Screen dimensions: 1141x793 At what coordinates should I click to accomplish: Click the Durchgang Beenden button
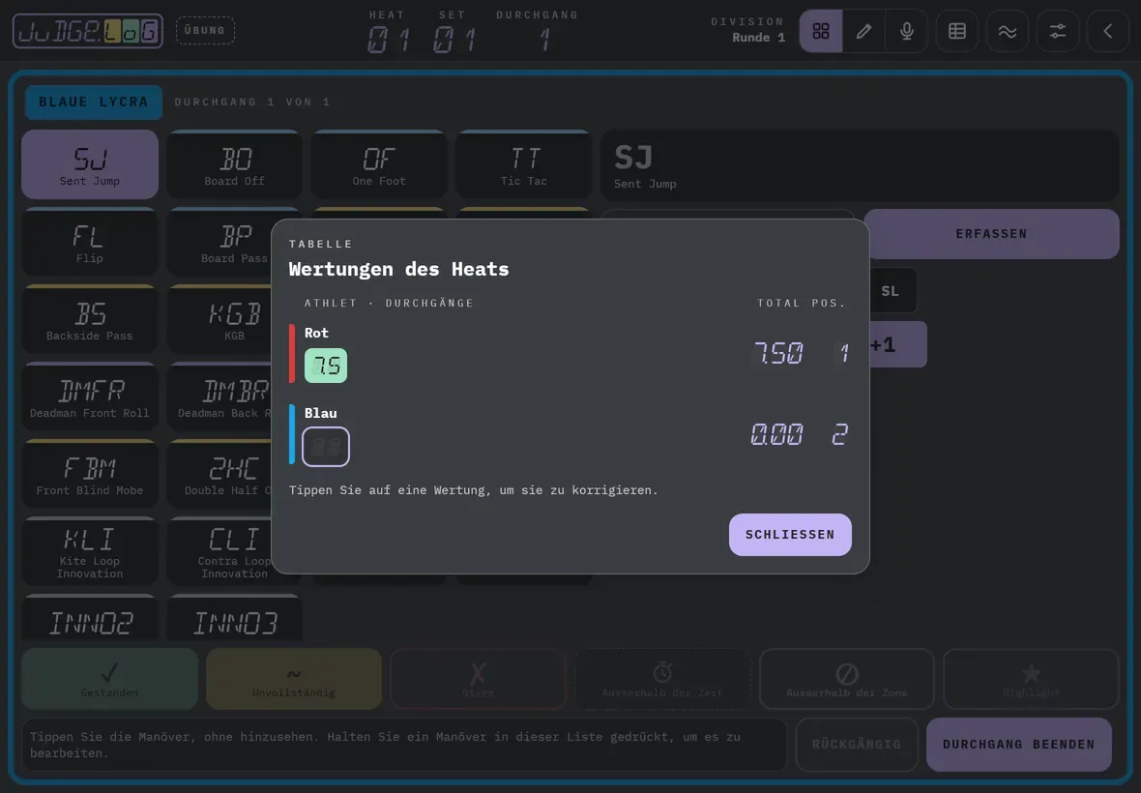(1019, 745)
